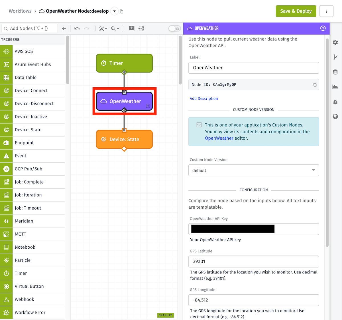
Task: Click the Job: Complete icon
Action: coord(6,182)
